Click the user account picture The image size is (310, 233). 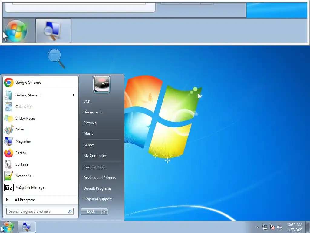point(101,84)
